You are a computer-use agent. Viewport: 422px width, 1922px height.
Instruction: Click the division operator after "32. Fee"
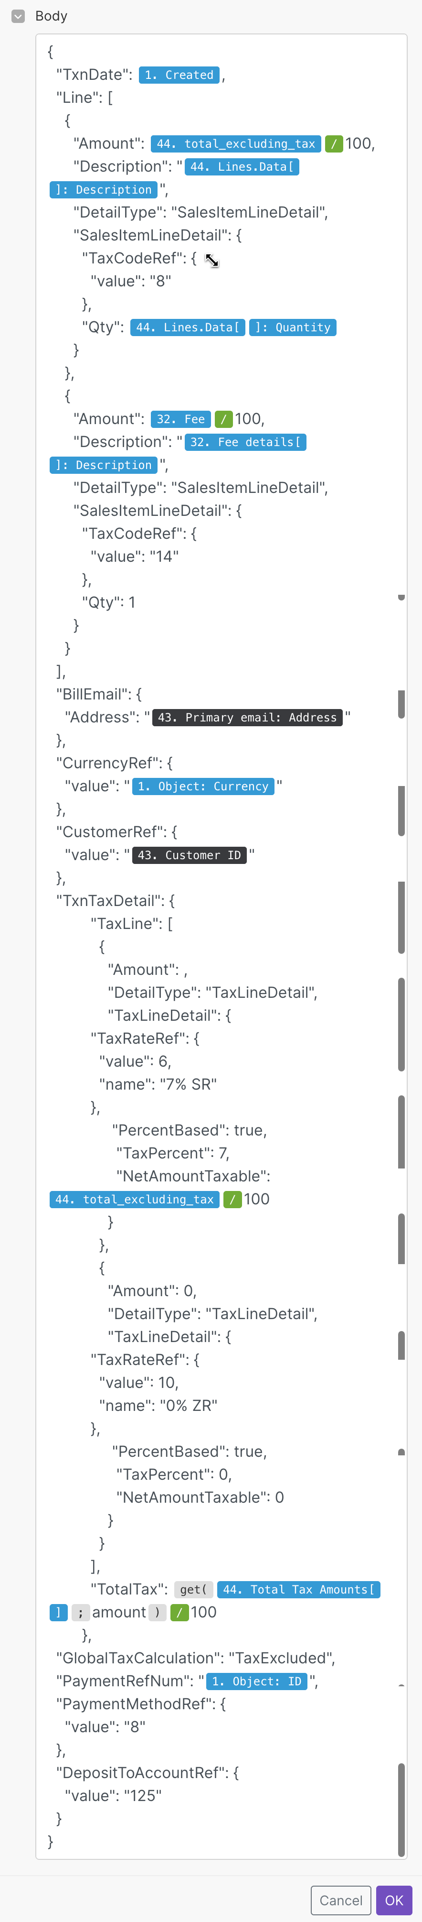223,419
